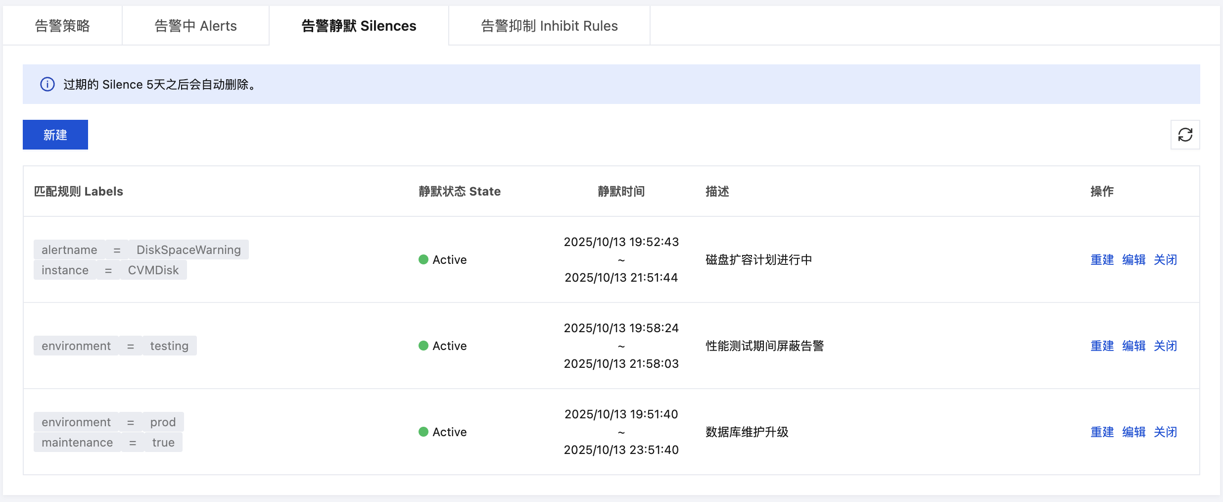Image resolution: width=1223 pixels, height=502 pixels.
Task: Click the blue 新建 button
Action: click(55, 135)
